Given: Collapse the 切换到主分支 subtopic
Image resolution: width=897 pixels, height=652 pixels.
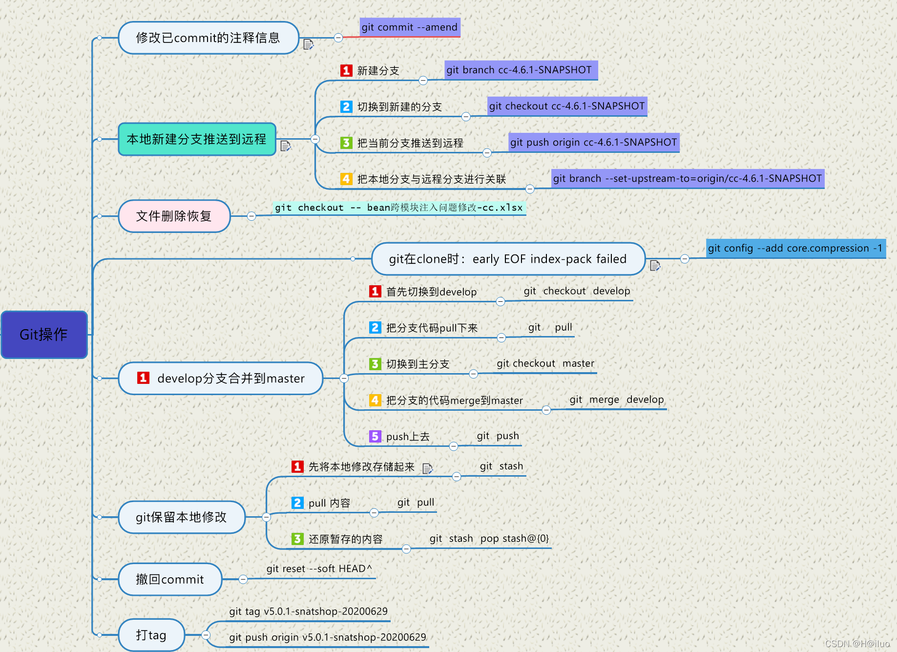Looking at the screenshot, I should (473, 374).
